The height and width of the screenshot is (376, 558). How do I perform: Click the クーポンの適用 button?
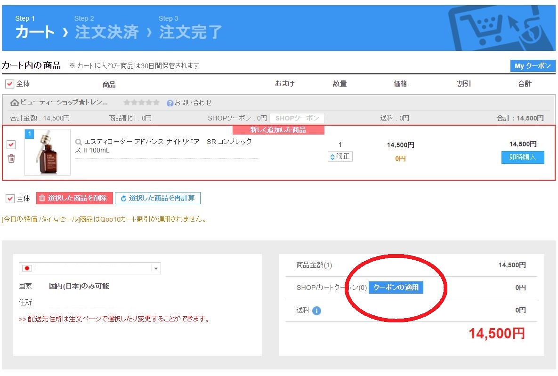click(x=396, y=287)
